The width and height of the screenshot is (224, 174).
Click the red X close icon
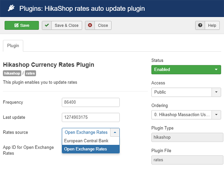pos(90,25)
